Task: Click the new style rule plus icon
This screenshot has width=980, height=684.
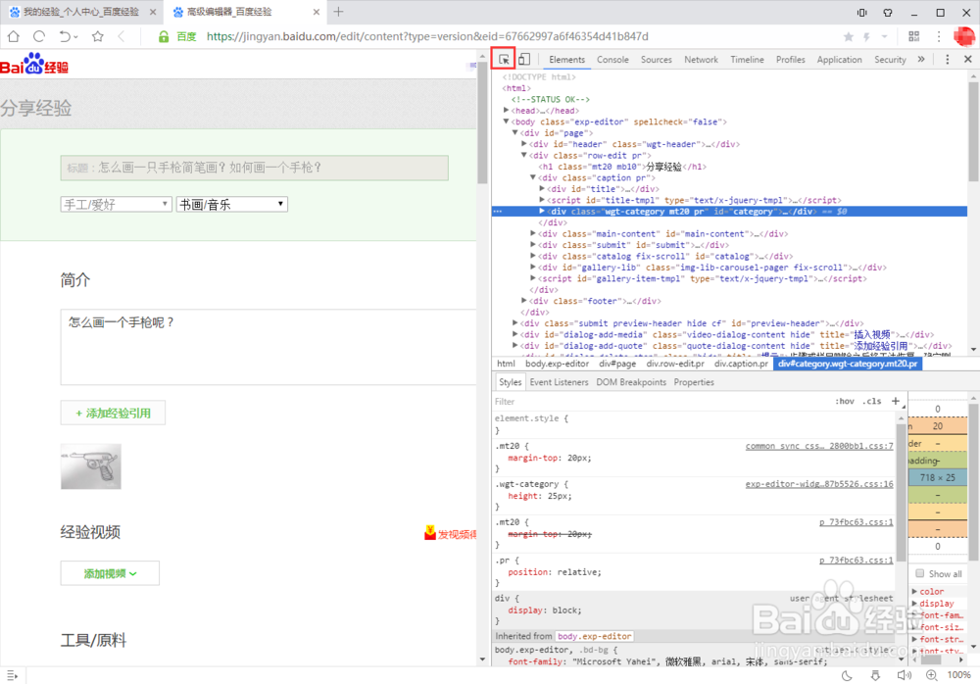Action: [x=896, y=401]
